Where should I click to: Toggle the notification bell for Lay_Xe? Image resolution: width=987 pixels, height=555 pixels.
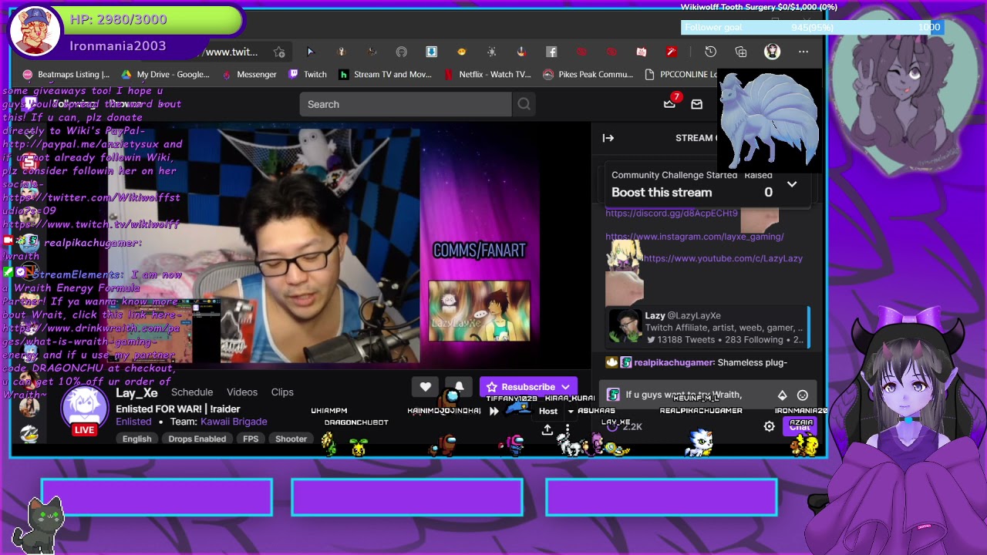pyautogui.click(x=459, y=386)
